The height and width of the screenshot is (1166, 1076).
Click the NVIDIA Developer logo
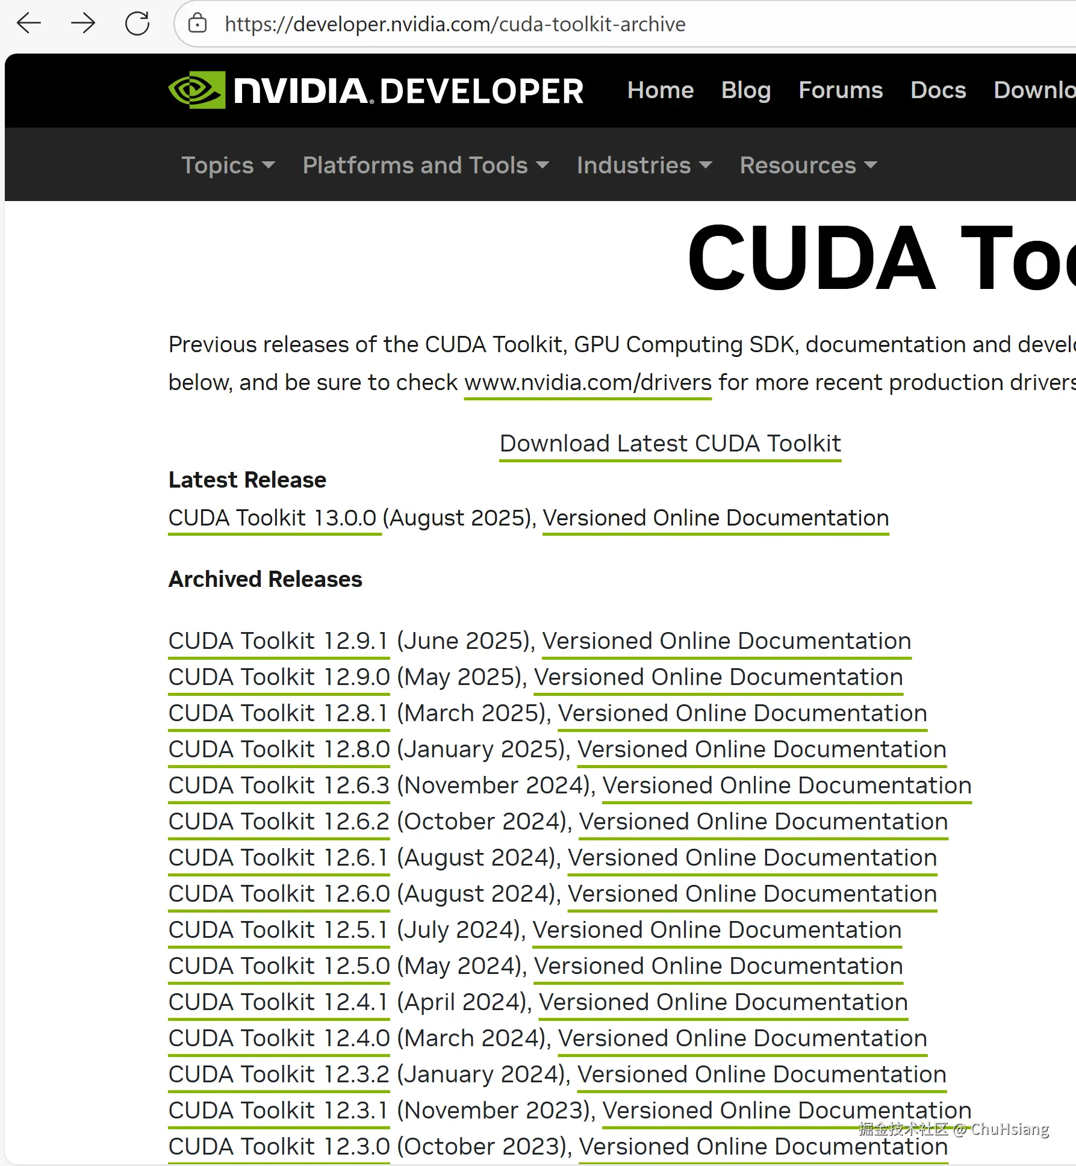376,90
